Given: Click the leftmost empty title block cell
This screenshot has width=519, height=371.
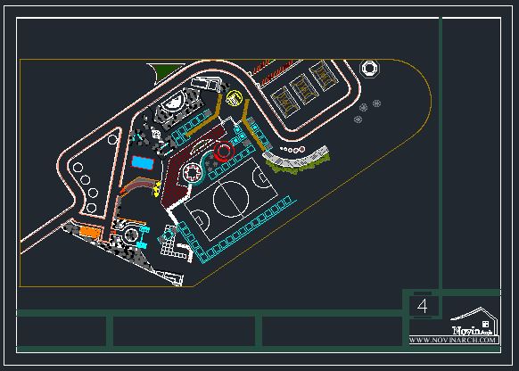Looking at the screenshot, I should point(62,331).
